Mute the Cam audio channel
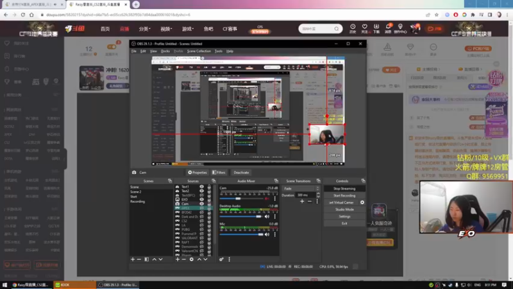 [x=267, y=198]
